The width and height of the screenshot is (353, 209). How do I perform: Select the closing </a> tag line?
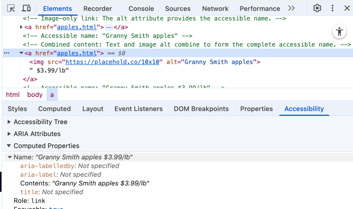30,79
